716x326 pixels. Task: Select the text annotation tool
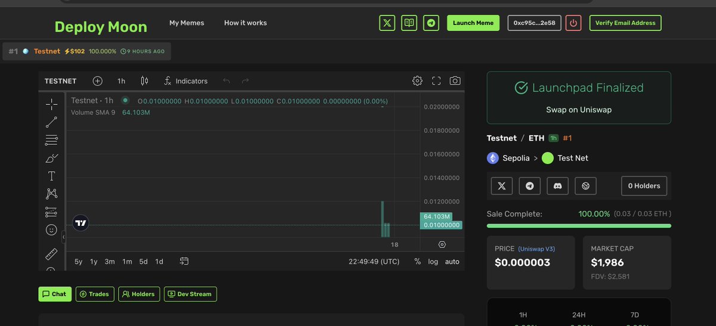52,176
